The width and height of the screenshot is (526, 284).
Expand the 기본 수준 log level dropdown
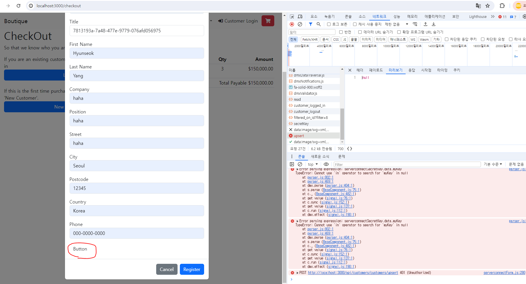tap(493, 164)
